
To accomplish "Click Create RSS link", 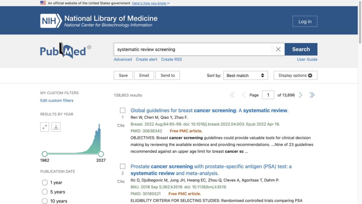I will pyautogui.click(x=172, y=59).
